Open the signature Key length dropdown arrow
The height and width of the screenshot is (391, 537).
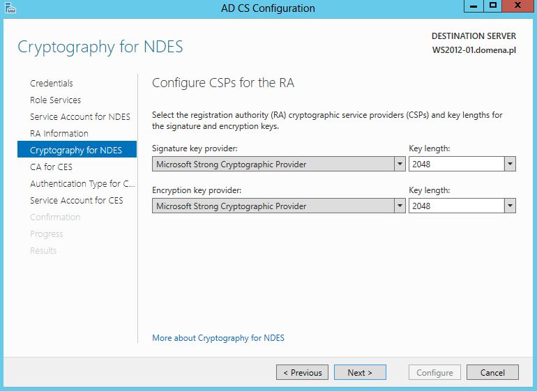[x=510, y=164]
